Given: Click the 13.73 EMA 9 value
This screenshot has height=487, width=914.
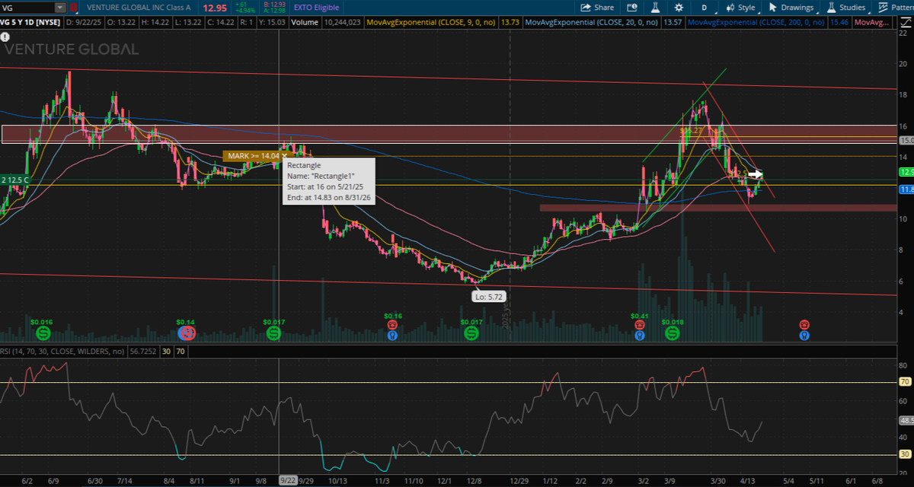Looking at the screenshot, I should (510, 22).
